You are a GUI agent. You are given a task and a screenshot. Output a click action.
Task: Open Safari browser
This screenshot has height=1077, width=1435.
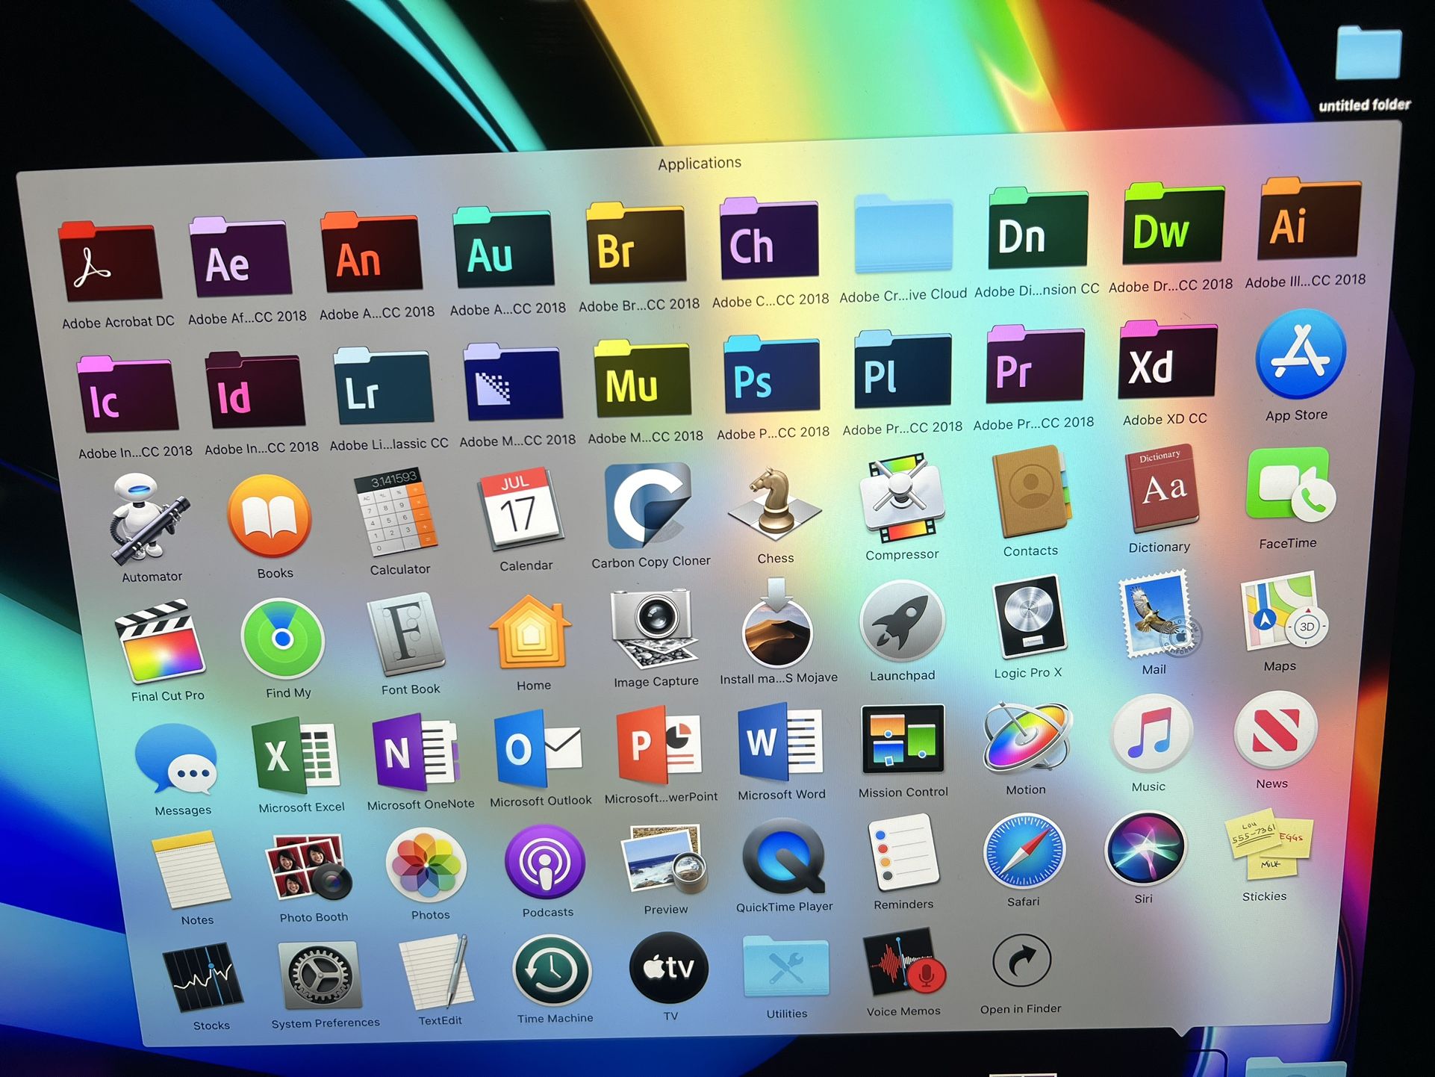[x=1024, y=851]
